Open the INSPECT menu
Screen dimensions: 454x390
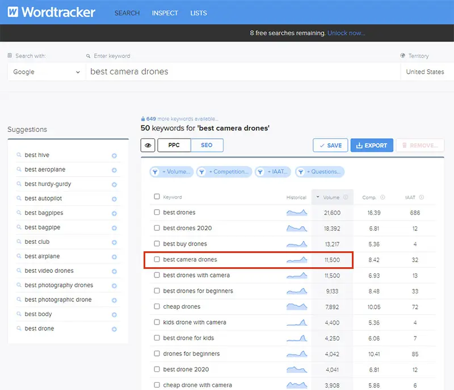pos(165,13)
